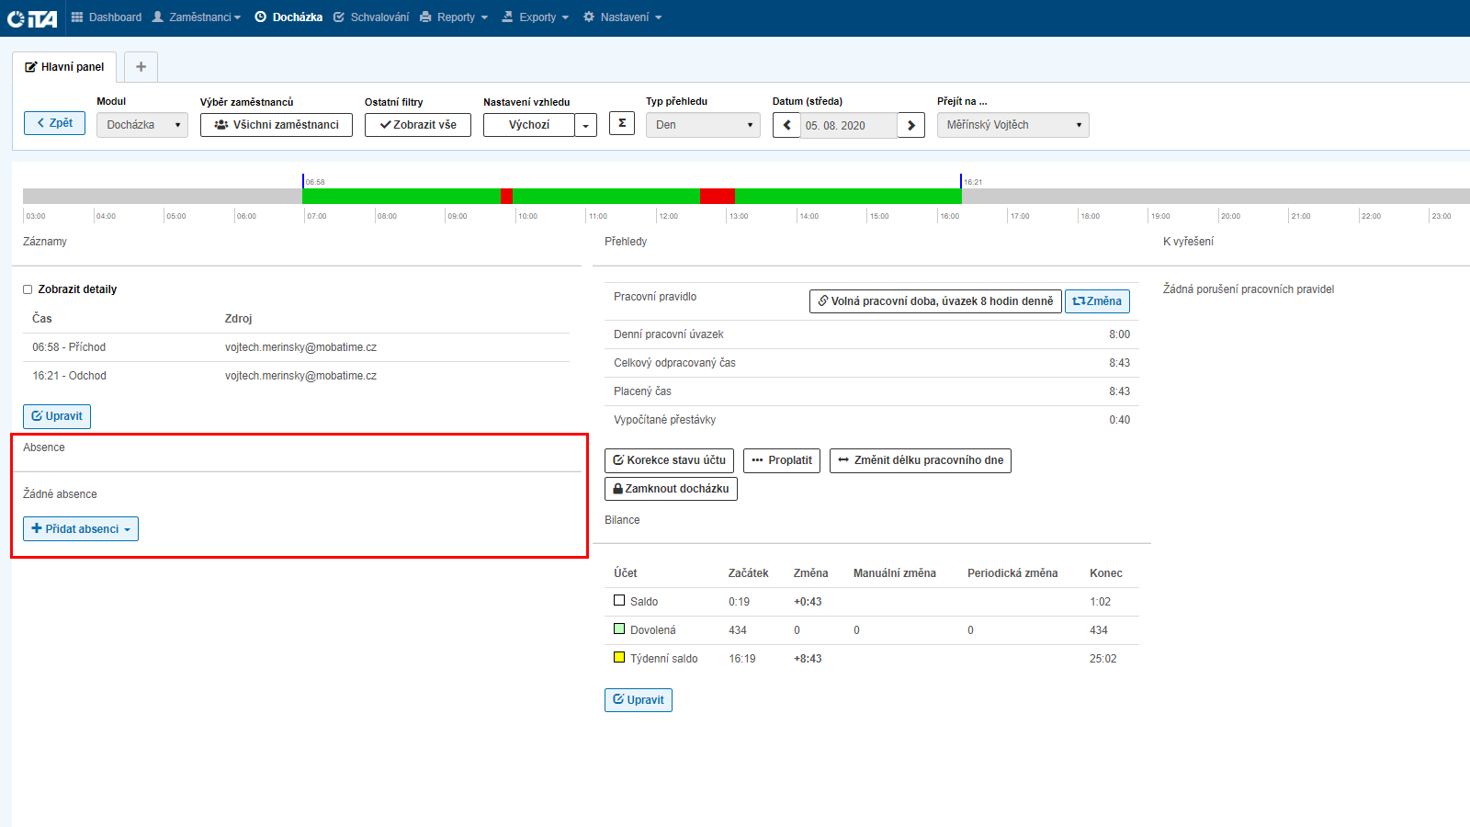Image resolution: width=1470 pixels, height=827 pixels.
Task: Switch to the Hlavní panel tab
Action: (x=64, y=67)
